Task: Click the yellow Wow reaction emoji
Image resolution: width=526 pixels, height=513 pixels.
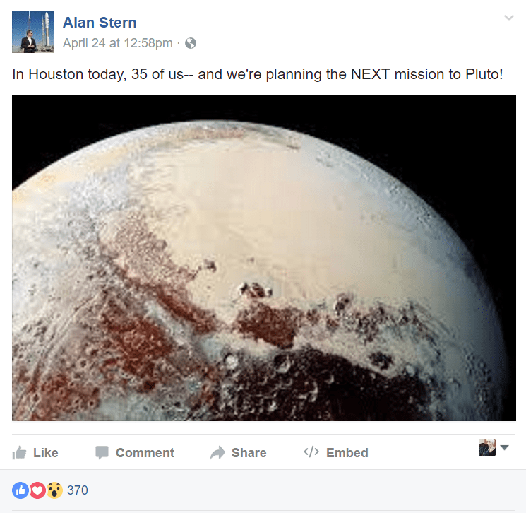Action: pos(54,490)
